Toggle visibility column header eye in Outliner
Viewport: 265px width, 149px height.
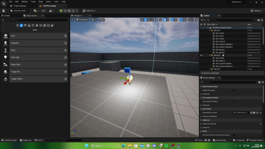click(201, 24)
